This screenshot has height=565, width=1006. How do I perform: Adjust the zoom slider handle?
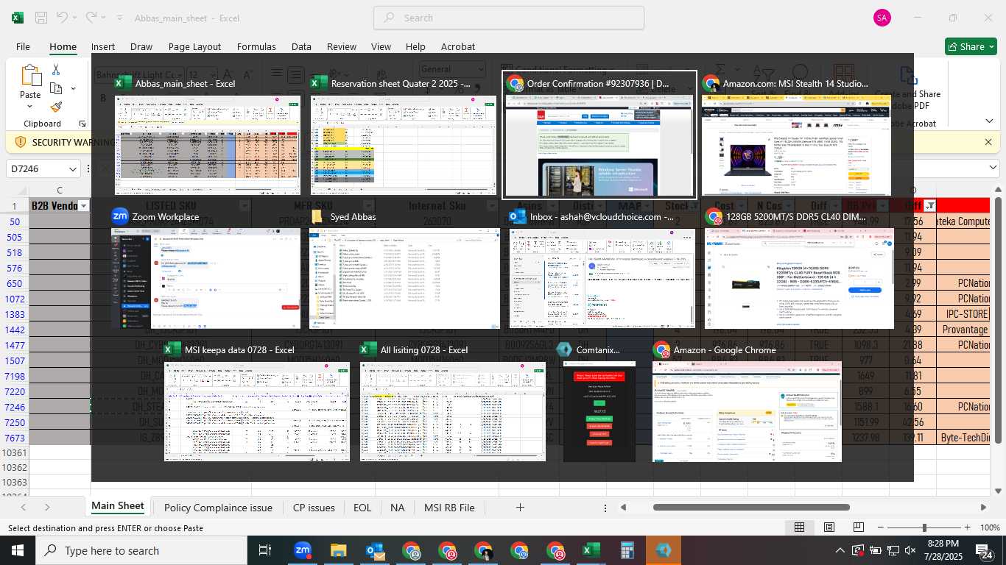pos(924,527)
